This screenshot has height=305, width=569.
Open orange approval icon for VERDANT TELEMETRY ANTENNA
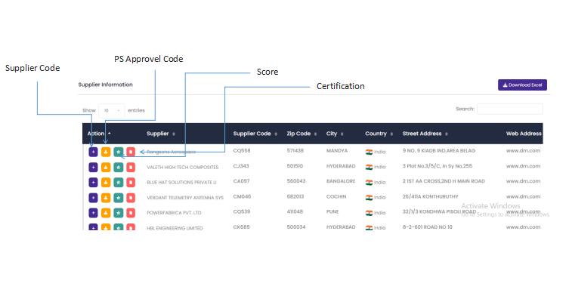pyautogui.click(x=106, y=198)
